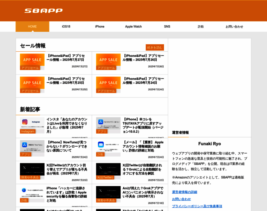267x211 pixels.
Task: Open the APP SALE thumbnail for 7月24日
Action: (x=108, y=83)
